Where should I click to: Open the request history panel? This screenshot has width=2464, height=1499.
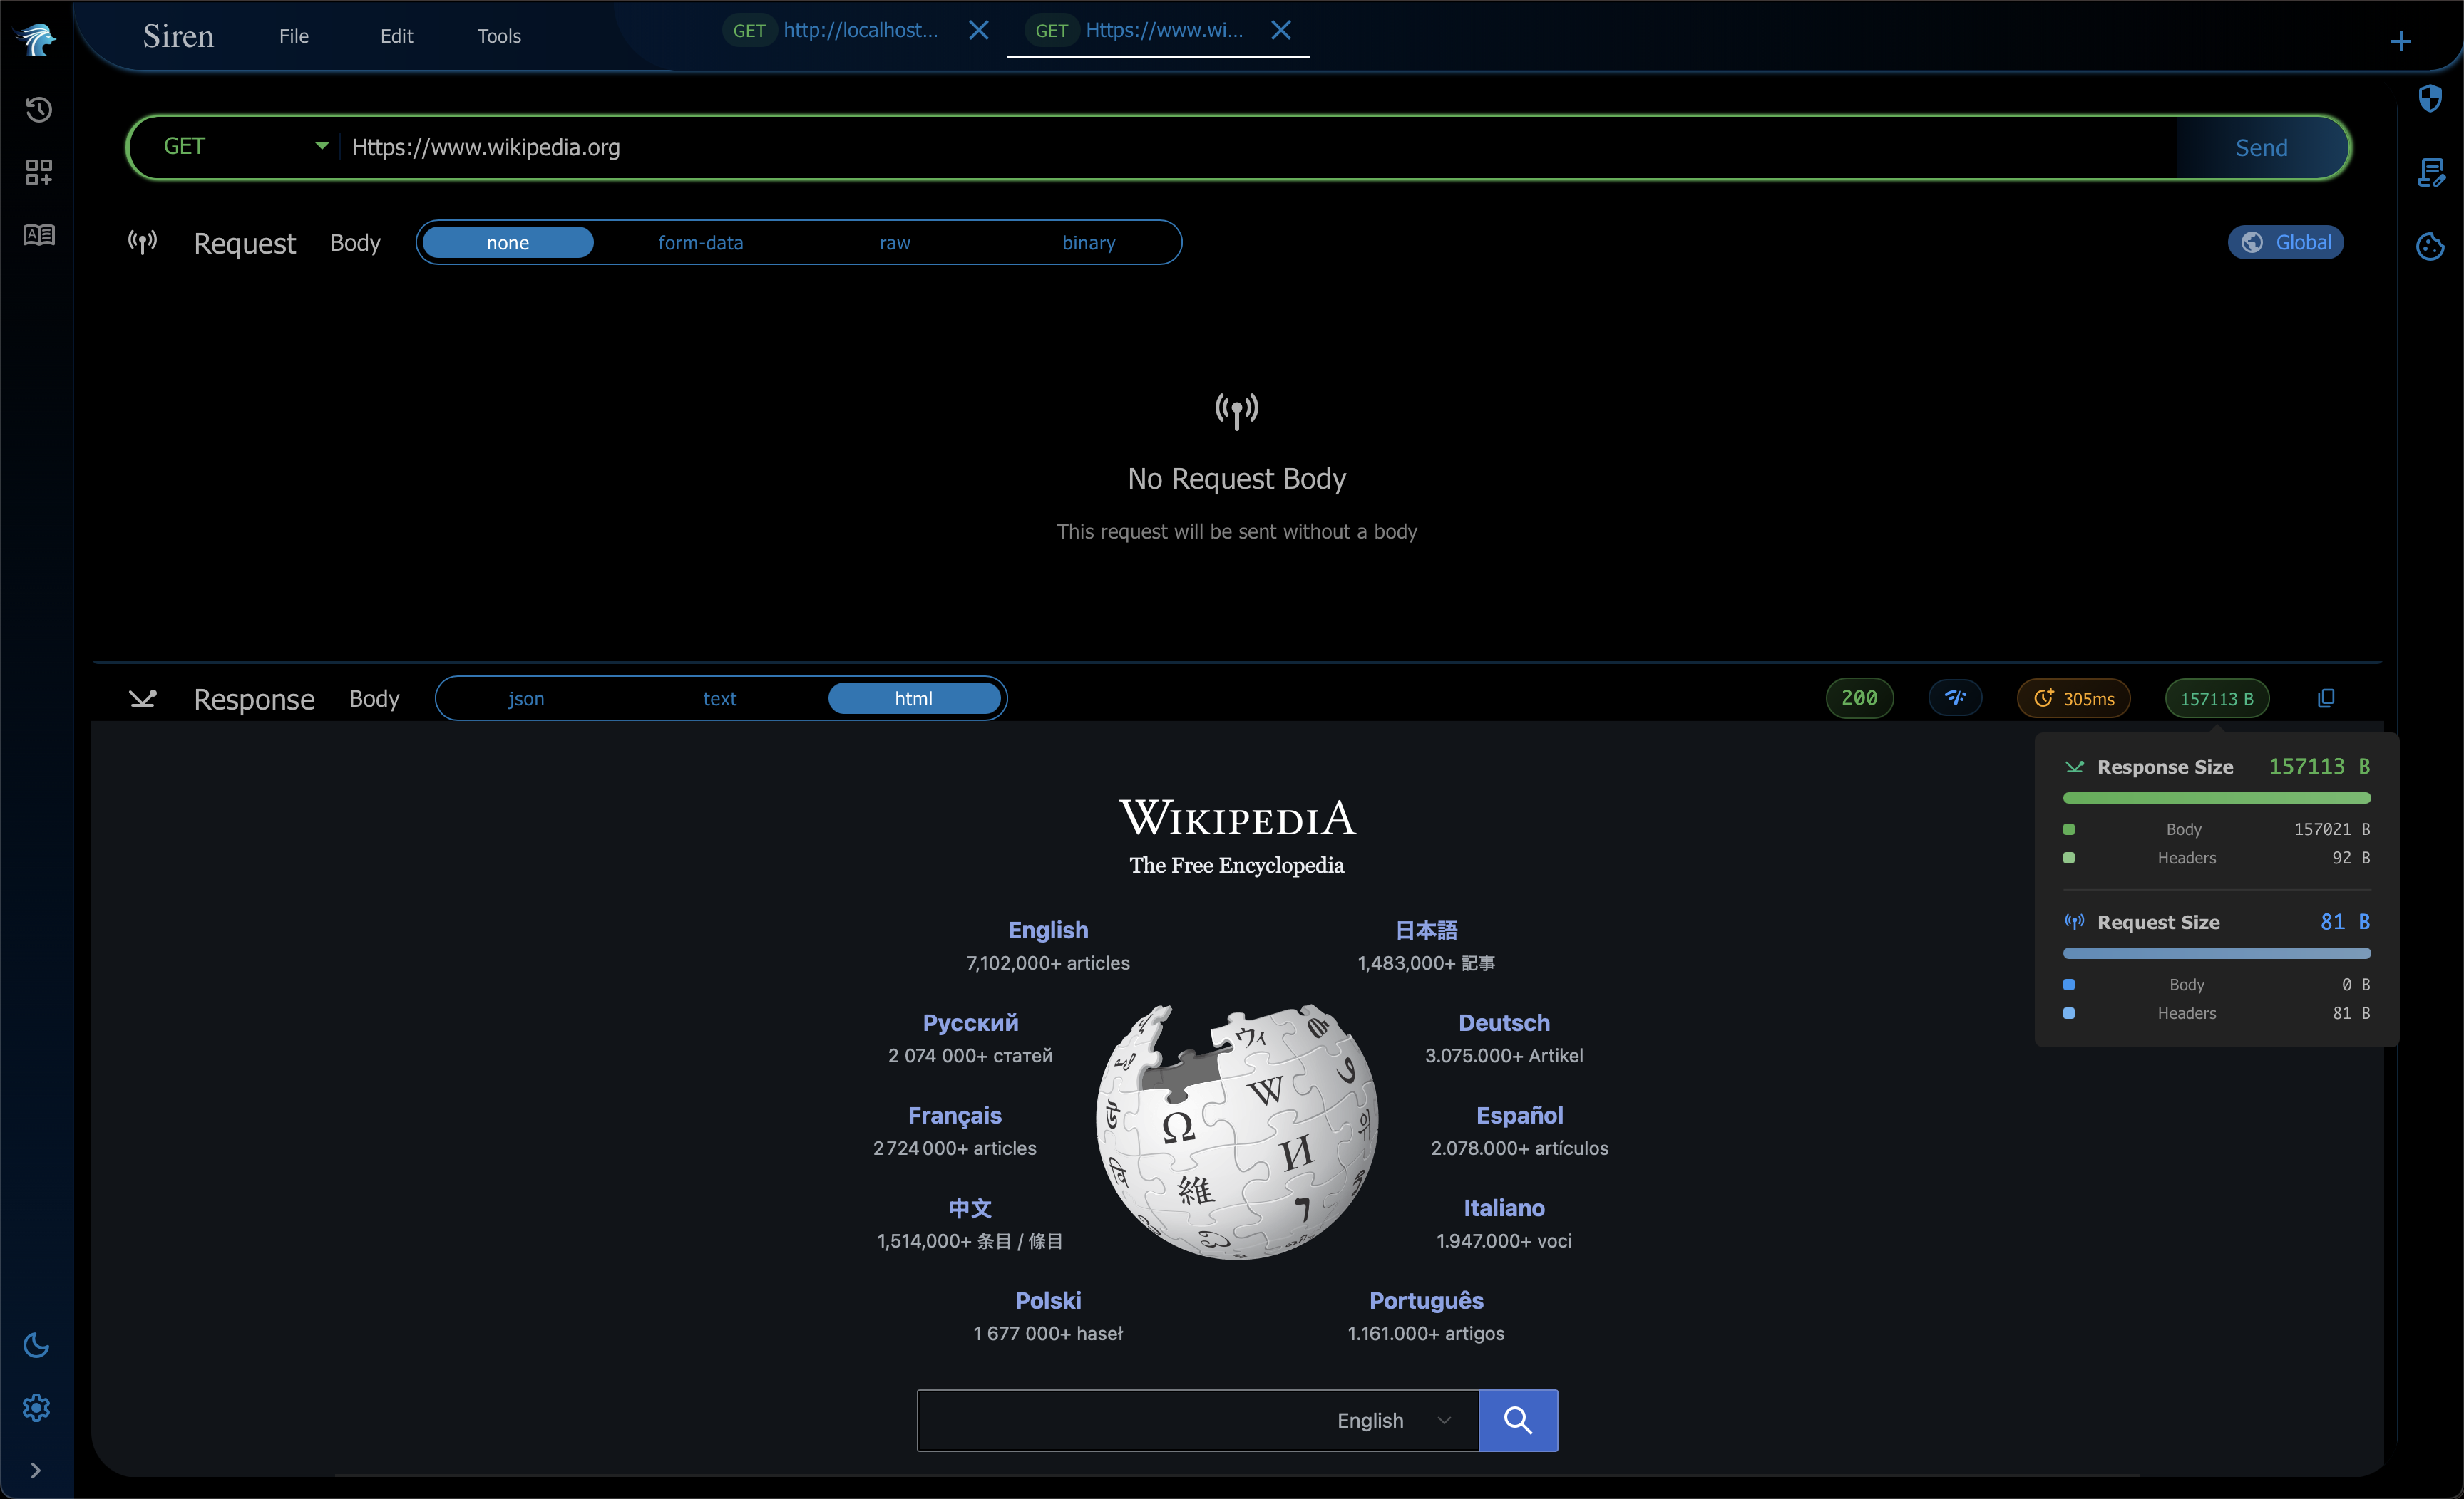[x=38, y=110]
